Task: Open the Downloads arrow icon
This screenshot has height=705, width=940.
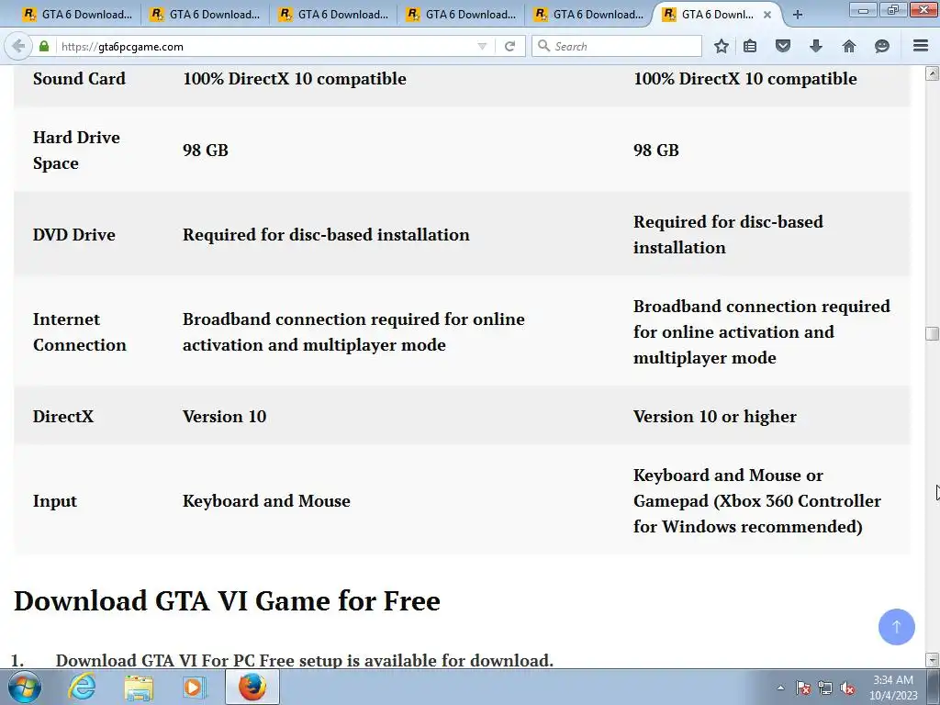Action: [816, 46]
